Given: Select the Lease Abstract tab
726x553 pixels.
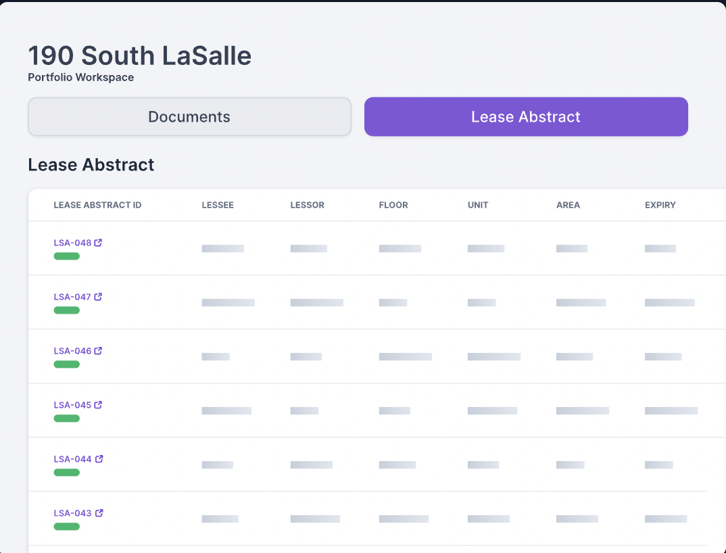Looking at the screenshot, I should (x=526, y=117).
